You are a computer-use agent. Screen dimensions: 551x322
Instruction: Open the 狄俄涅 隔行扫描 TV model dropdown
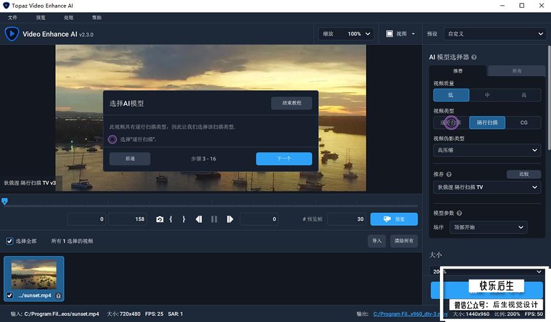coord(487,187)
